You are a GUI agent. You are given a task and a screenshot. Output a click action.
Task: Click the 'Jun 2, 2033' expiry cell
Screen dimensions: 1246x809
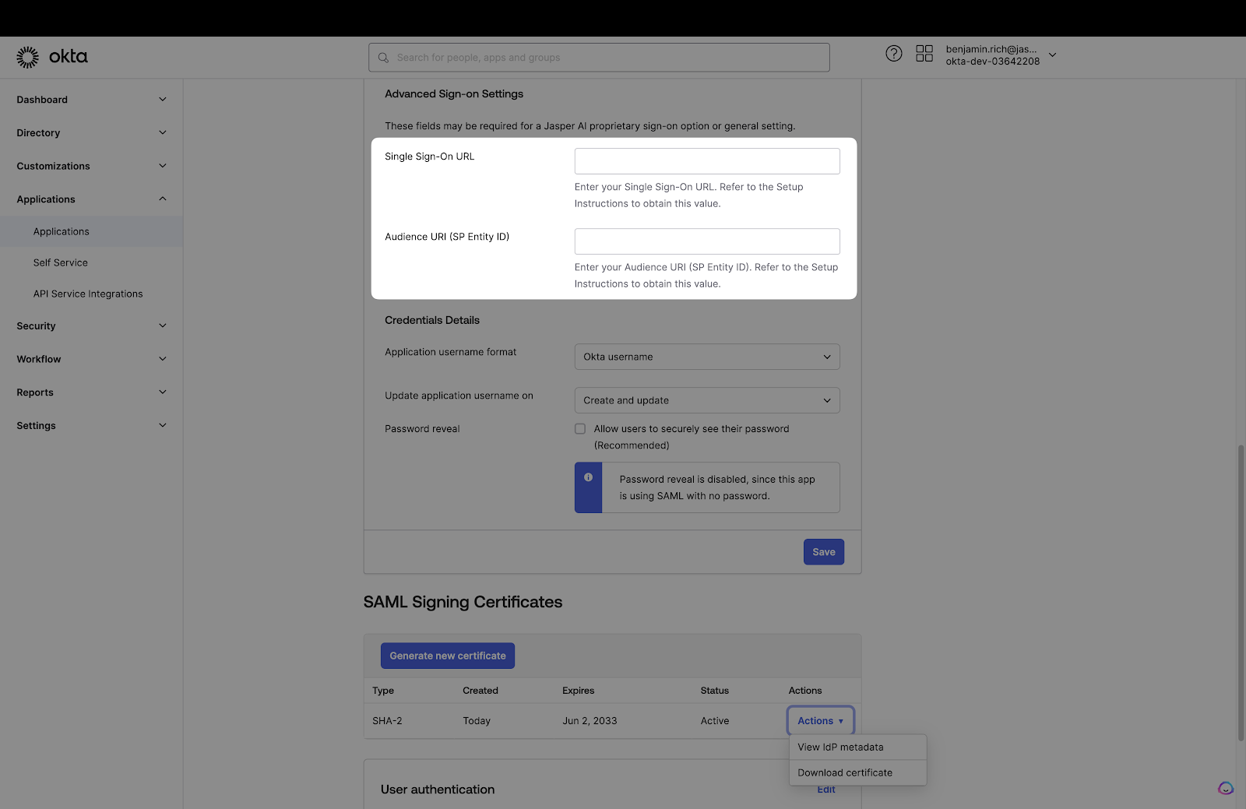(590, 721)
